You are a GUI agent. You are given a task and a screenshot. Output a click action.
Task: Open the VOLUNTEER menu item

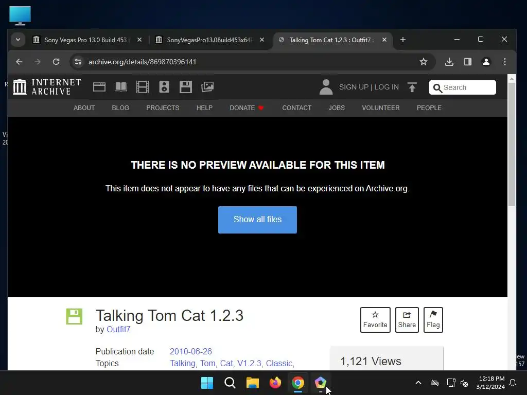click(381, 108)
